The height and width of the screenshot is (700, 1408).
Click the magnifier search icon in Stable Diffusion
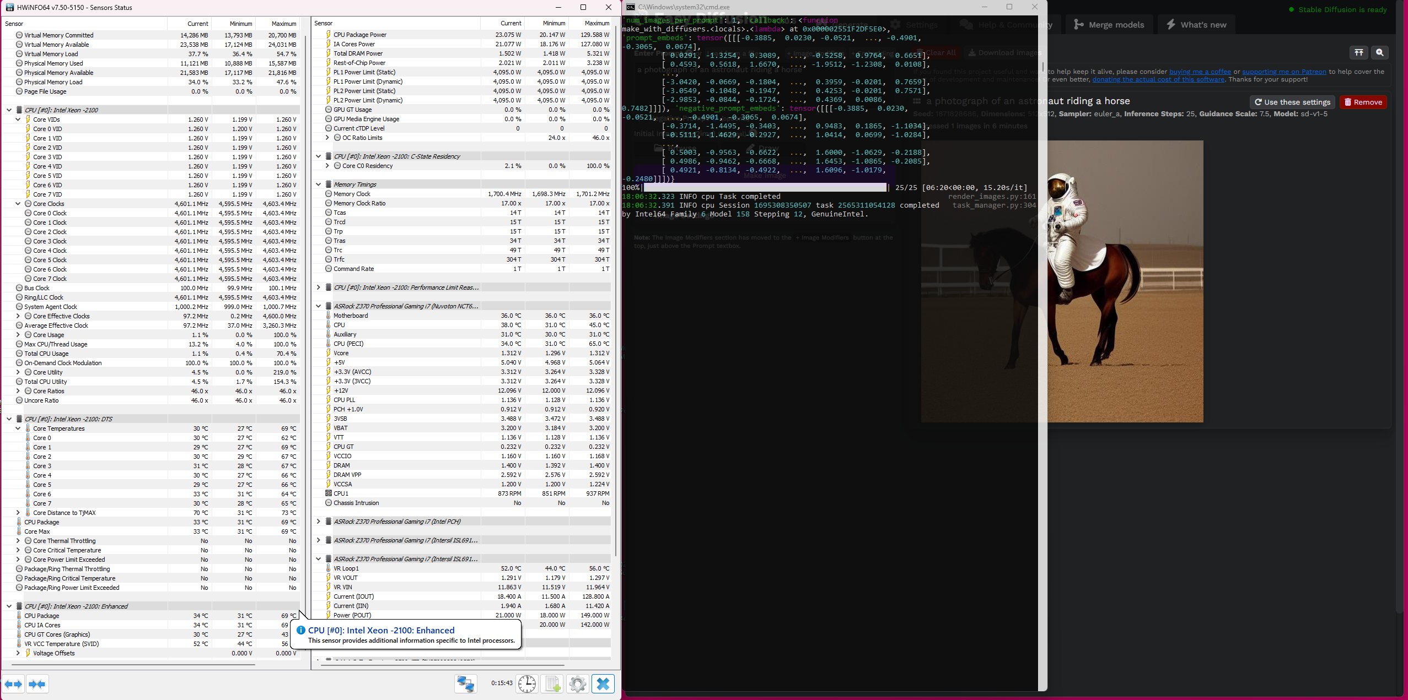coord(1379,52)
